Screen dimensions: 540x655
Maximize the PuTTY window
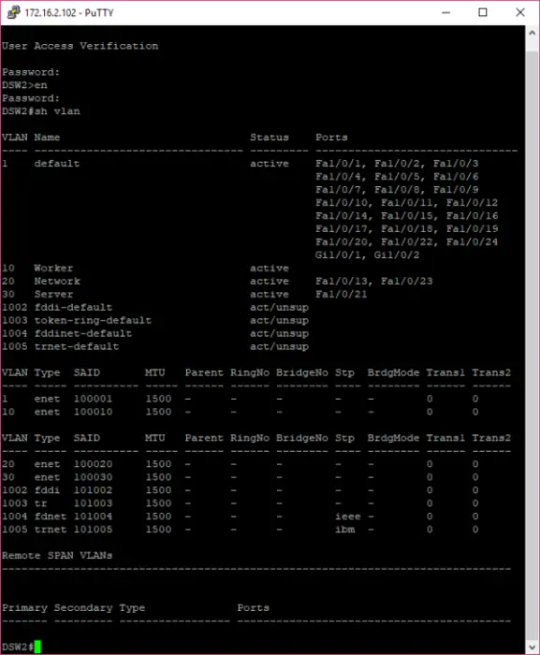[483, 12]
